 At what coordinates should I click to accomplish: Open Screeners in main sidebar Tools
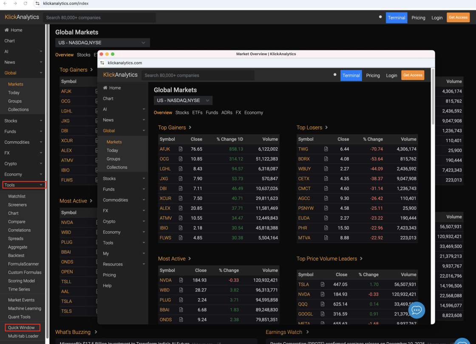point(17,204)
